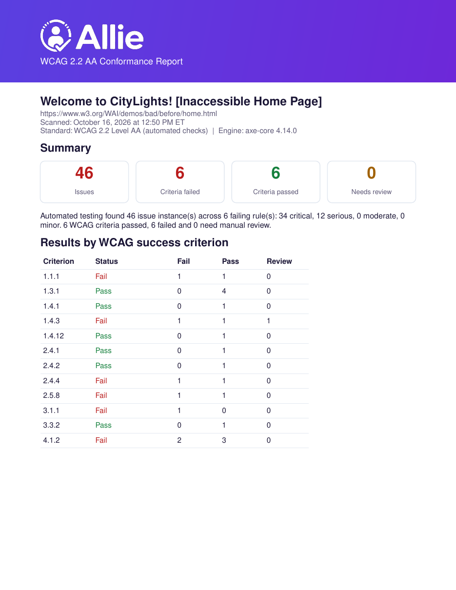Click the Pass status for 2.4.2

click(103, 366)
